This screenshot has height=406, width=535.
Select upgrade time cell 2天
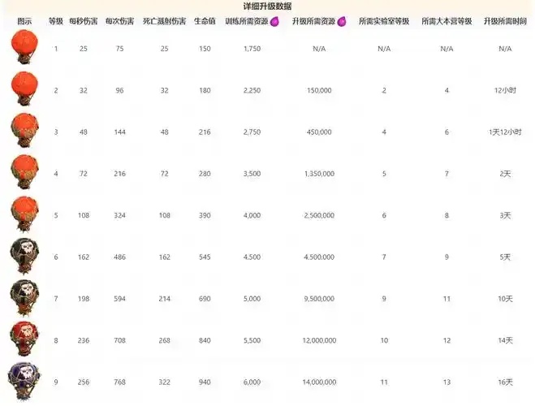click(505, 174)
